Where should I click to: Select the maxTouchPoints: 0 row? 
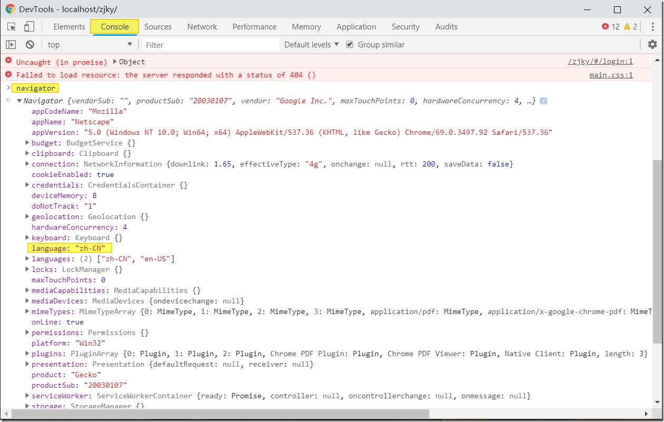point(68,280)
